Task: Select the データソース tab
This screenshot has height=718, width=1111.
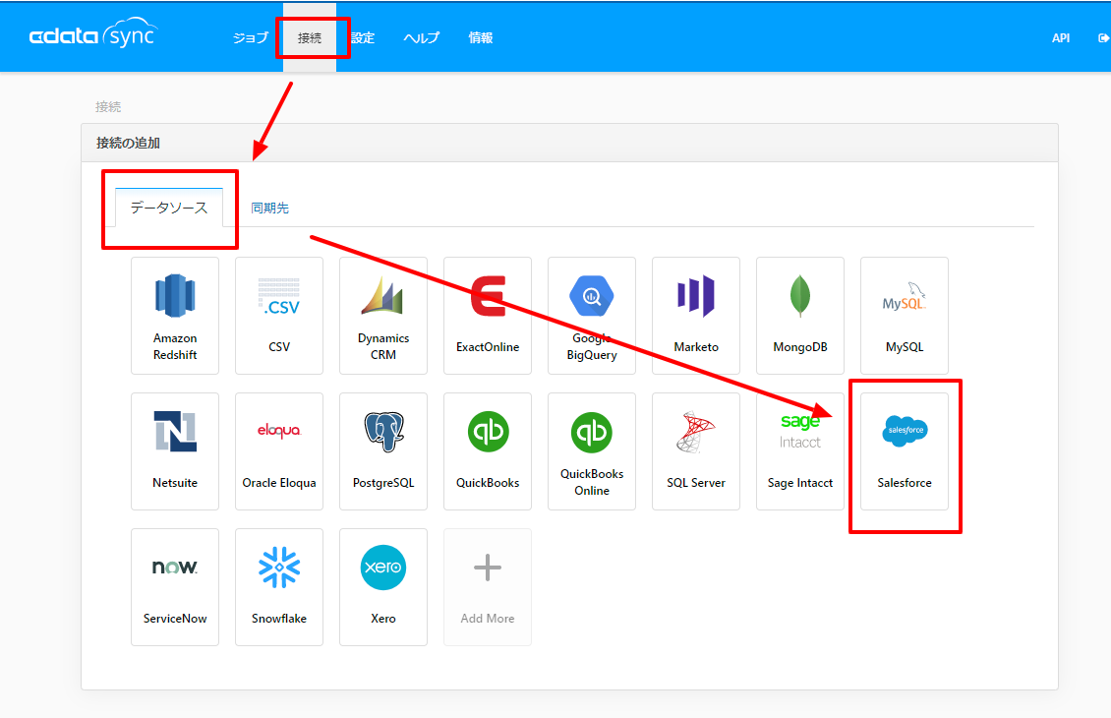Action: pos(169,208)
